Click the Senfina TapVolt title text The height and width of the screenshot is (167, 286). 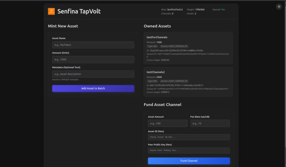[x=79, y=11]
